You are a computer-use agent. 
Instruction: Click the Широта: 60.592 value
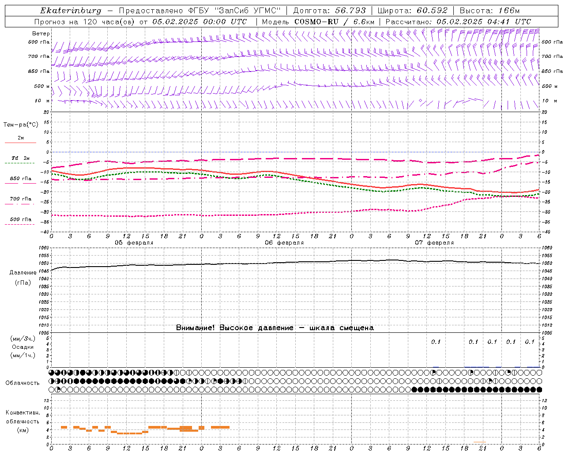[x=413, y=11]
